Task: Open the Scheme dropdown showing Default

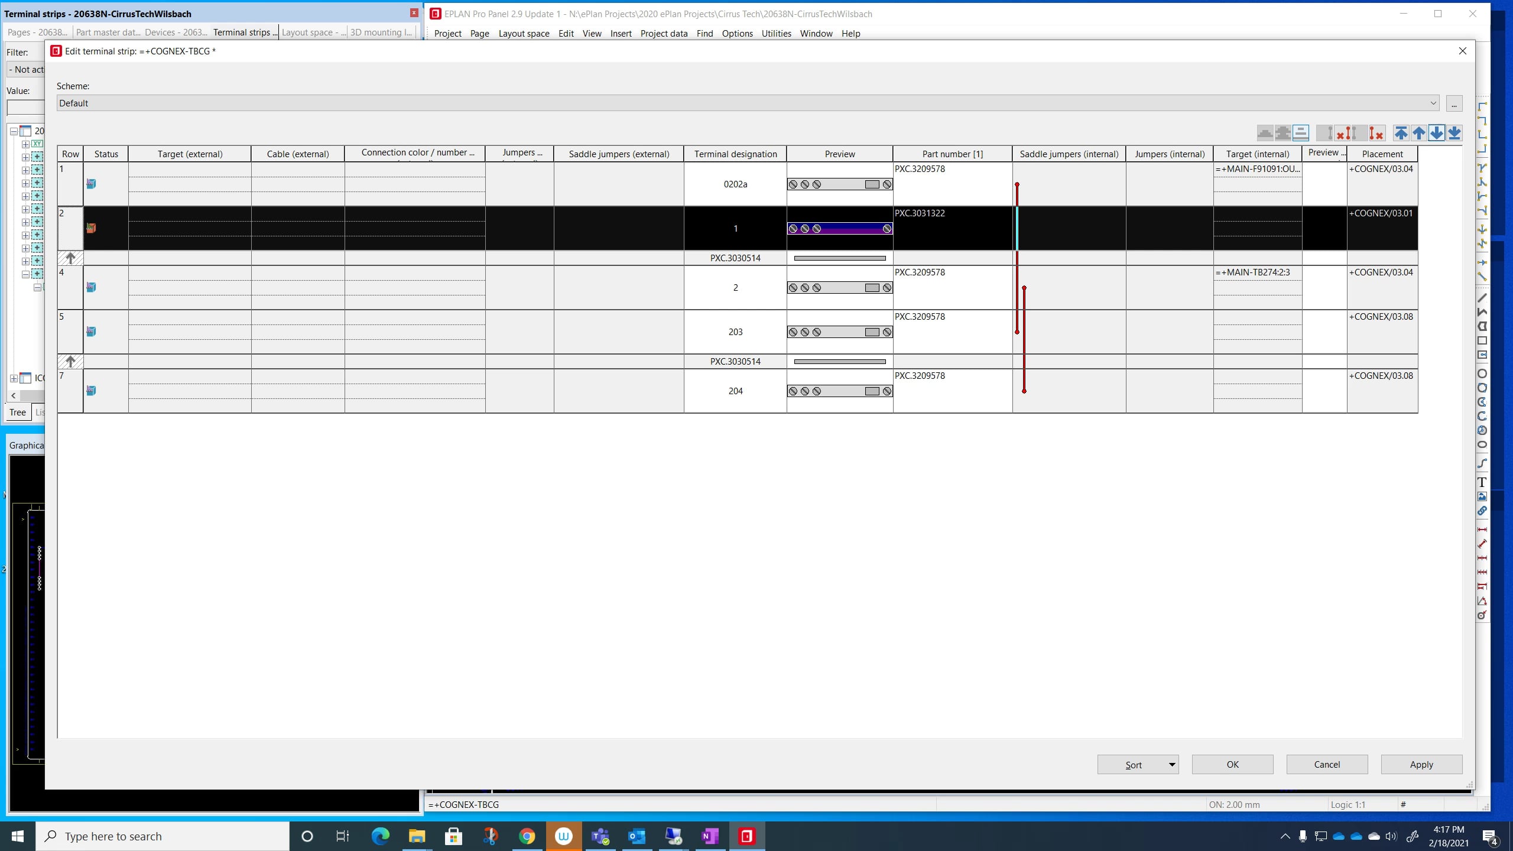Action: (x=1434, y=103)
